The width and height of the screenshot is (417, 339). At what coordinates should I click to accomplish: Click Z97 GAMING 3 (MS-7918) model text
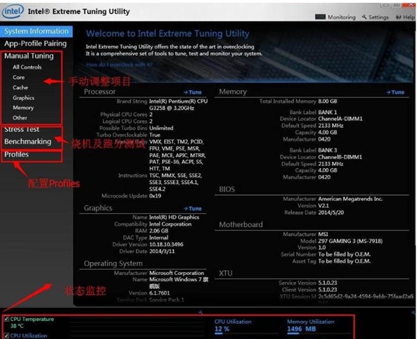tap(350, 241)
